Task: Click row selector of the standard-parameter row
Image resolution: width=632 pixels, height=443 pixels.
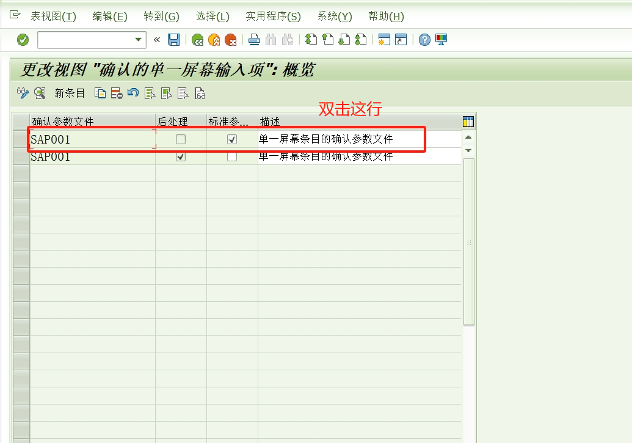Action: click(x=21, y=139)
